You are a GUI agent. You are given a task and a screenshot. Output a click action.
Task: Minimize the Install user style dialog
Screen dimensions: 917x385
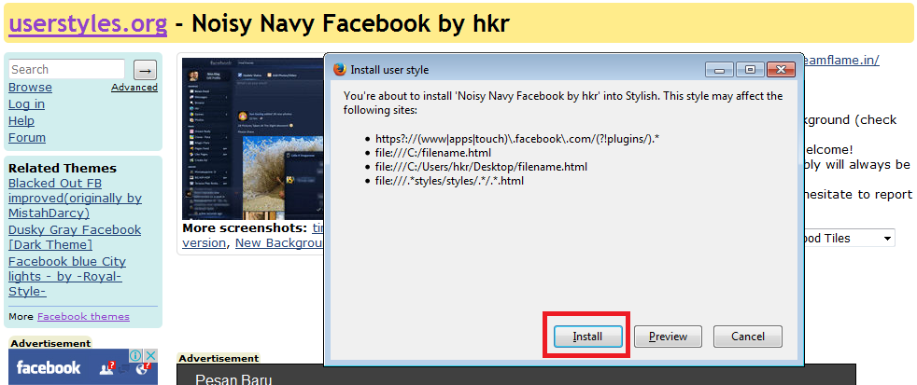[x=719, y=70]
